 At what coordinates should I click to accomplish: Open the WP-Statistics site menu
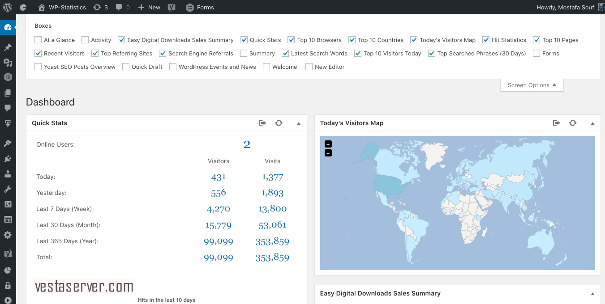[62, 7]
